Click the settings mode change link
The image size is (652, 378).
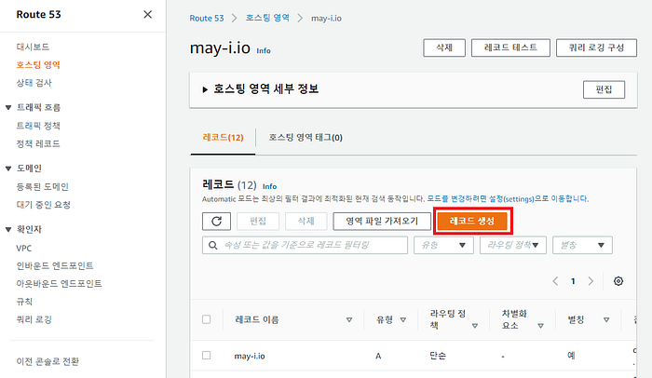pos(508,198)
